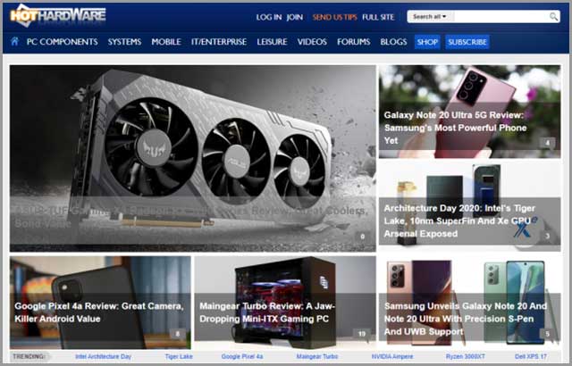Switch to Full Site view
Screen dimensions: 572x366
pyautogui.click(x=378, y=17)
